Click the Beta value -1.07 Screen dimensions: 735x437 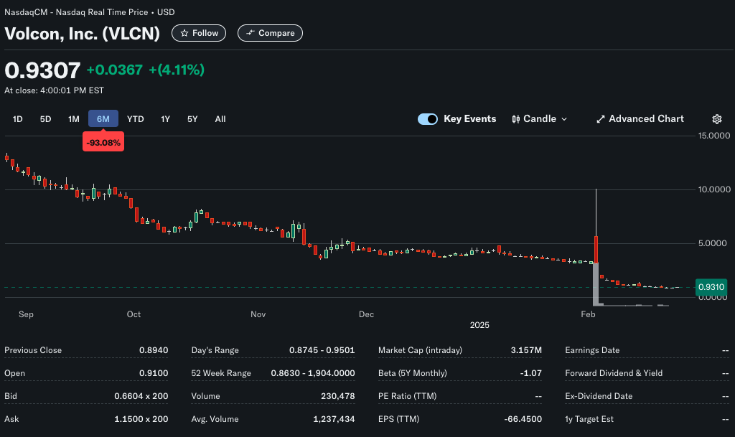(530, 373)
